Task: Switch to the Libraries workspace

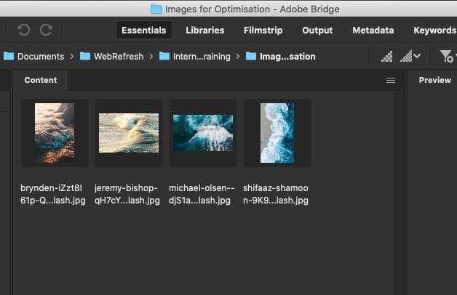Action: coord(205,31)
